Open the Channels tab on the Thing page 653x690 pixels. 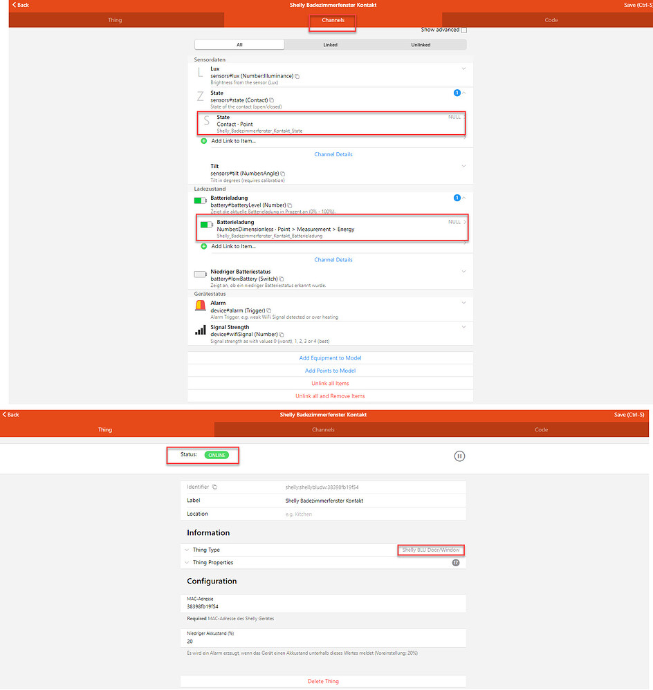tap(323, 429)
